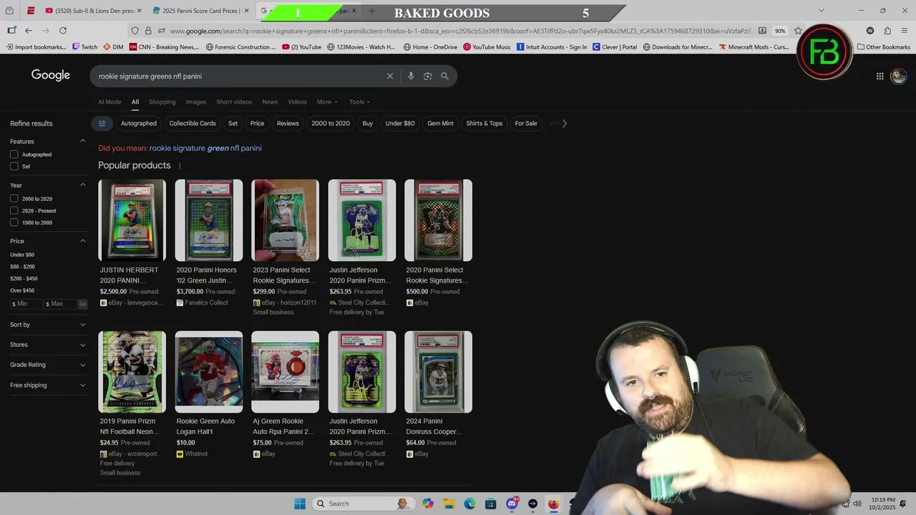Open Windows Start menu

coord(299,504)
